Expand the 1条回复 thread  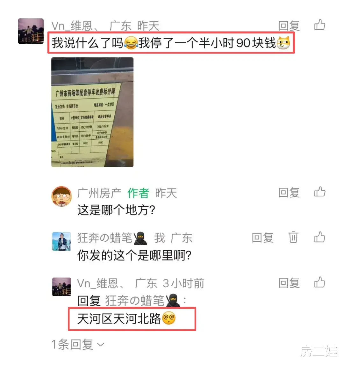tap(78, 344)
